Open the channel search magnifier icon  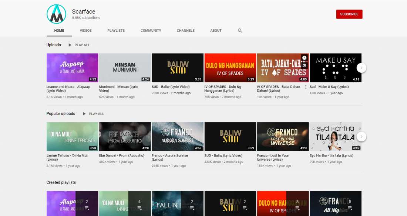click(x=240, y=31)
